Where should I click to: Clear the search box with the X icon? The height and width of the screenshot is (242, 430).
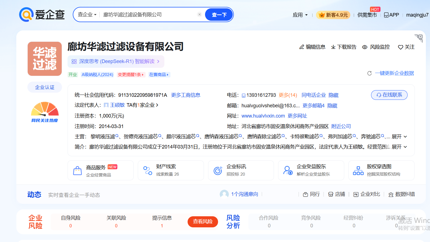coord(200,14)
